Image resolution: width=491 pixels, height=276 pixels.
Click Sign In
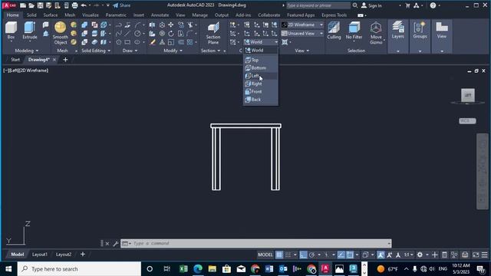point(371,5)
